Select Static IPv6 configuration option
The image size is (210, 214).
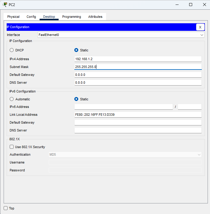[x=76, y=99]
